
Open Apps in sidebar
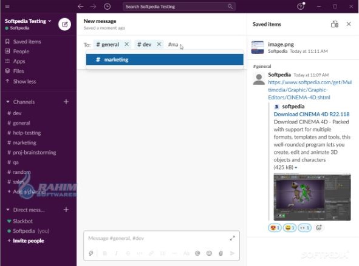tap(19, 61)
